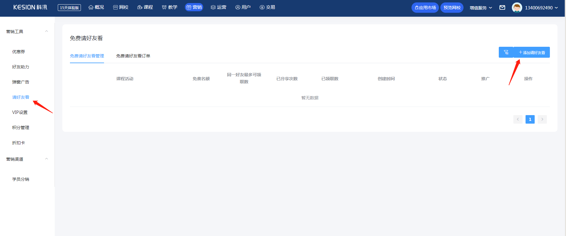The height and width of the screenshot is (236, 566).
Task: Open 学员分销 in the sidebar
Action: tap(21, 179)
